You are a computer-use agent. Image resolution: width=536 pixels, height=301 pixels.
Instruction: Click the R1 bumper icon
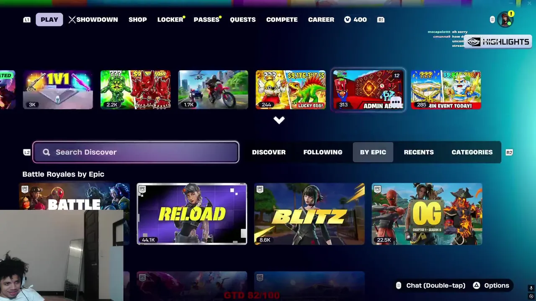(x=381, y=20)
